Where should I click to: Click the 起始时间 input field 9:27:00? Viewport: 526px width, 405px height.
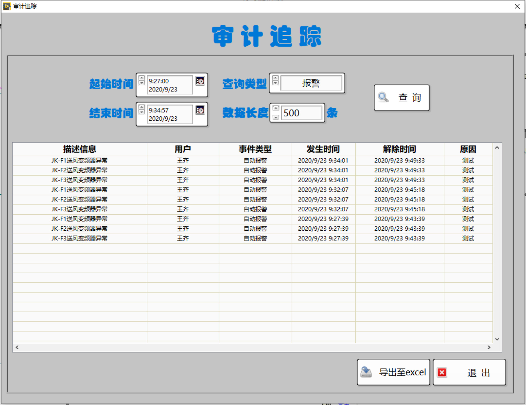[x=170, y=85]
